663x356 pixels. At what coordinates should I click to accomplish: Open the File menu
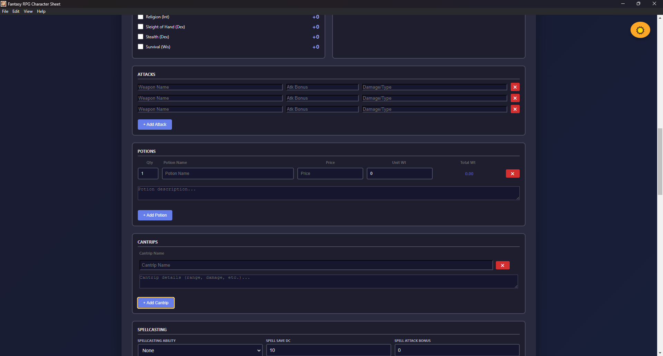5,11
